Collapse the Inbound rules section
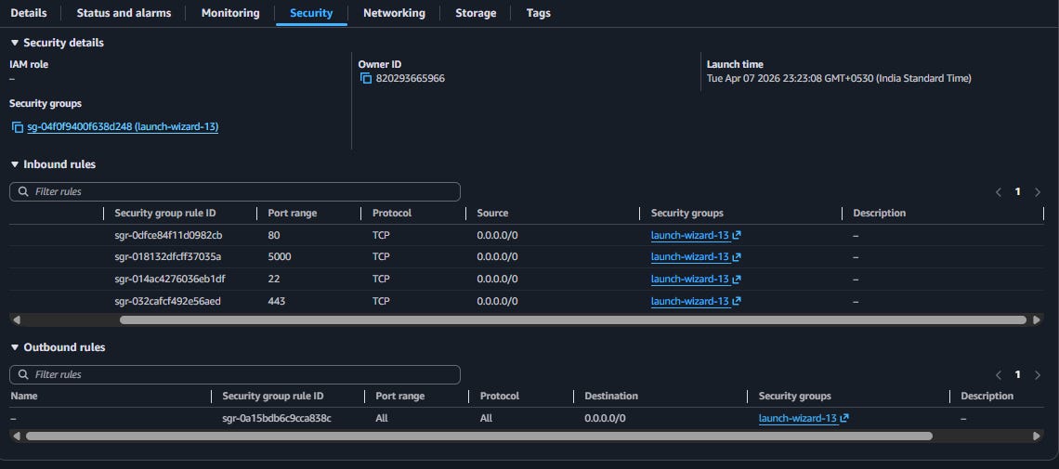Image resolution: width=1059 pixels, height=469 pixels. [x=14, y=164]
